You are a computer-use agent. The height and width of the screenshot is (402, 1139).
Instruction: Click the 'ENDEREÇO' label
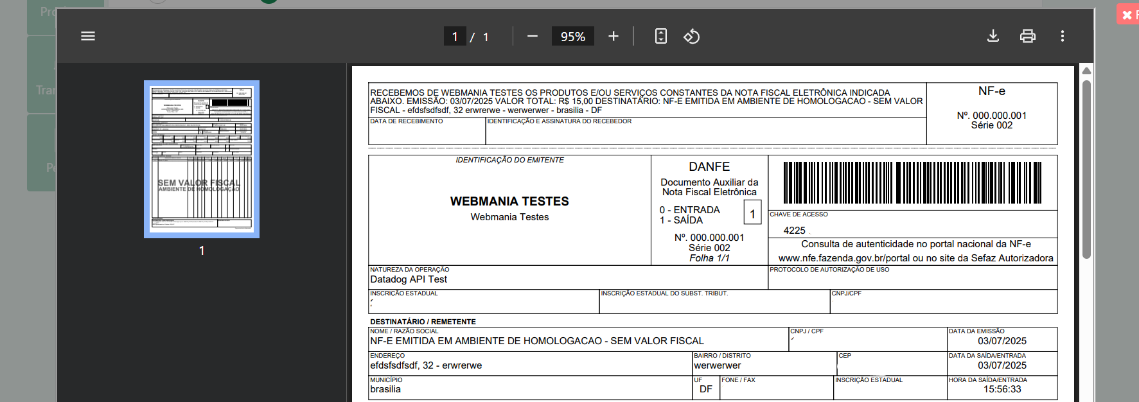pos(387,356)
